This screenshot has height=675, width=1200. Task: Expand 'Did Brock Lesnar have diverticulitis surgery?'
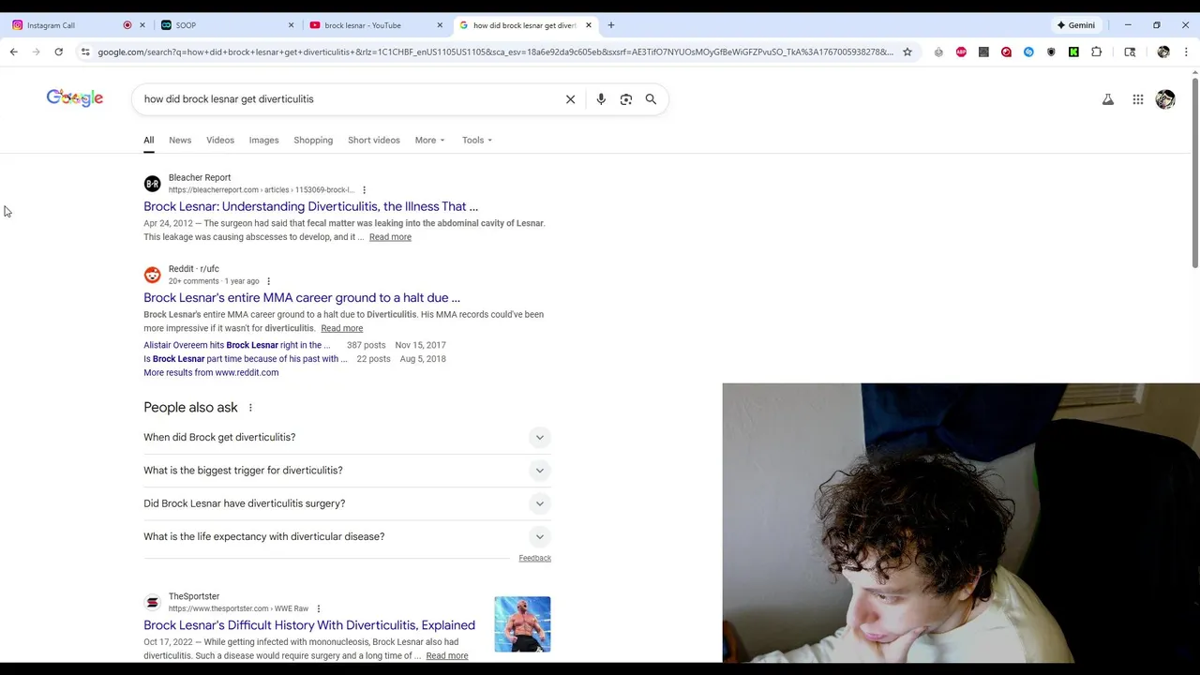click(347, 503)
